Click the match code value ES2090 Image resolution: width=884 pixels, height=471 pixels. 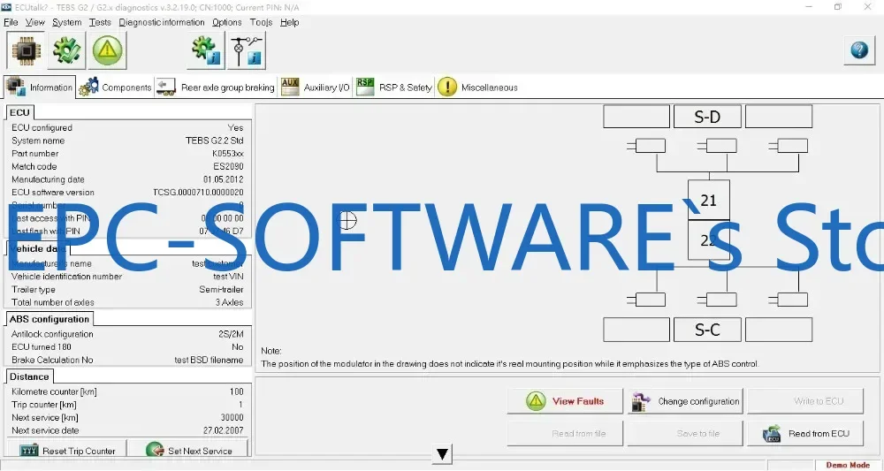click(228, 167)
